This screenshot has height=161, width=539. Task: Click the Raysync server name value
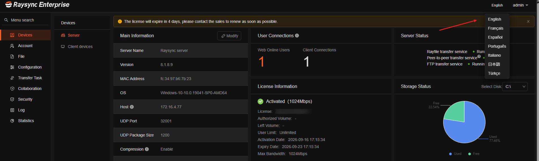click(174, 50)
